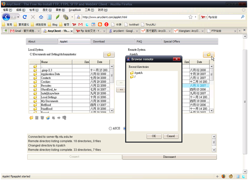Screen dimensions: 248x180
Task: Create new local folder icon
Action: [31, 118]
